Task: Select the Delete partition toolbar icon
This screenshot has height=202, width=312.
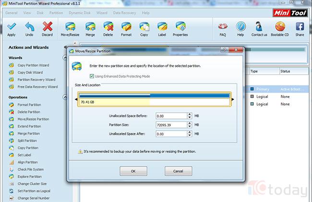Action: pos(108,29)
